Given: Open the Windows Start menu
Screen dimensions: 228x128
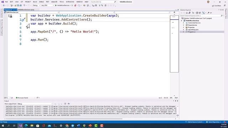Looking at the screenshot, I should click(3, 126).
